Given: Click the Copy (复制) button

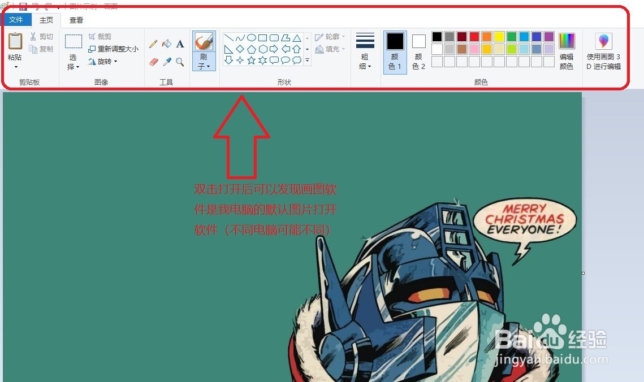Looking at the screenshot, I should 41,49.
